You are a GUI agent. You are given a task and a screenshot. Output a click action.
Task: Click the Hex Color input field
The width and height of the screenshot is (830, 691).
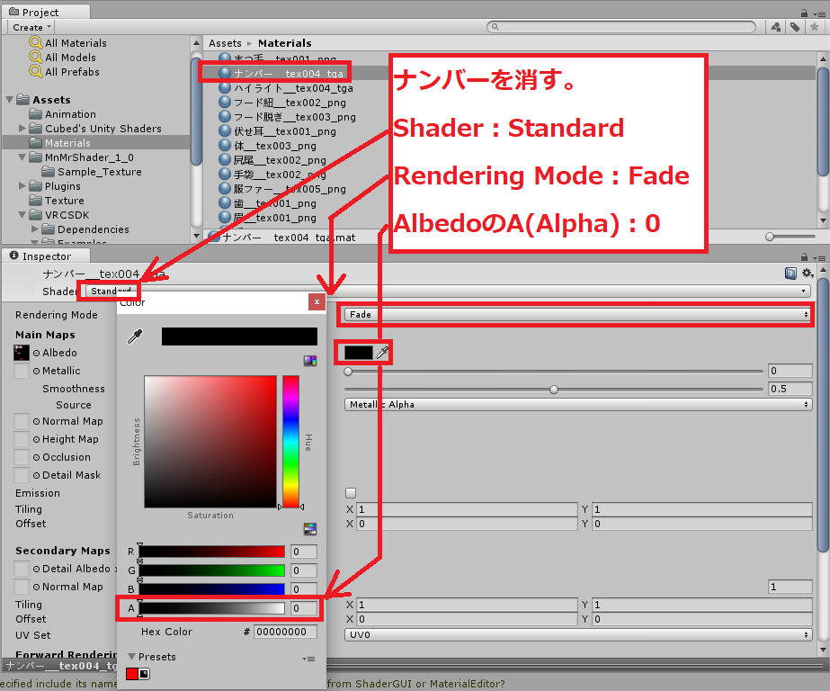(x=285, y=631)
